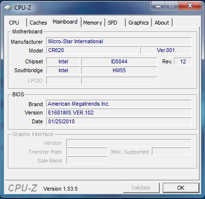
Task: Close the CPU-Z window
Action: 190,6
